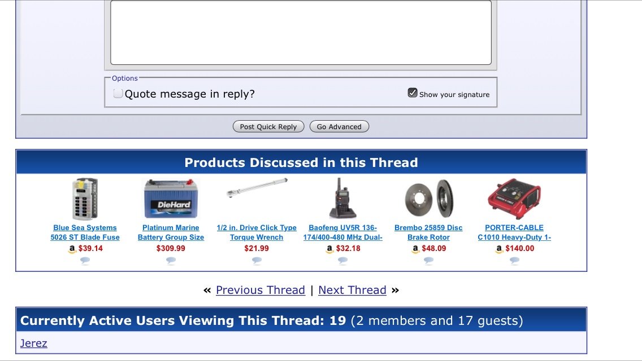Click the $21.99 price
The height and width of the screenshot is (361, 642).
pos(257,249)
